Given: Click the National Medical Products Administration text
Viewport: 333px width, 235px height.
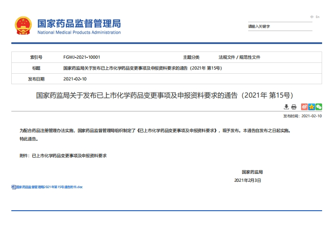Looking at the screenshot, I should [x=79, y=33].
